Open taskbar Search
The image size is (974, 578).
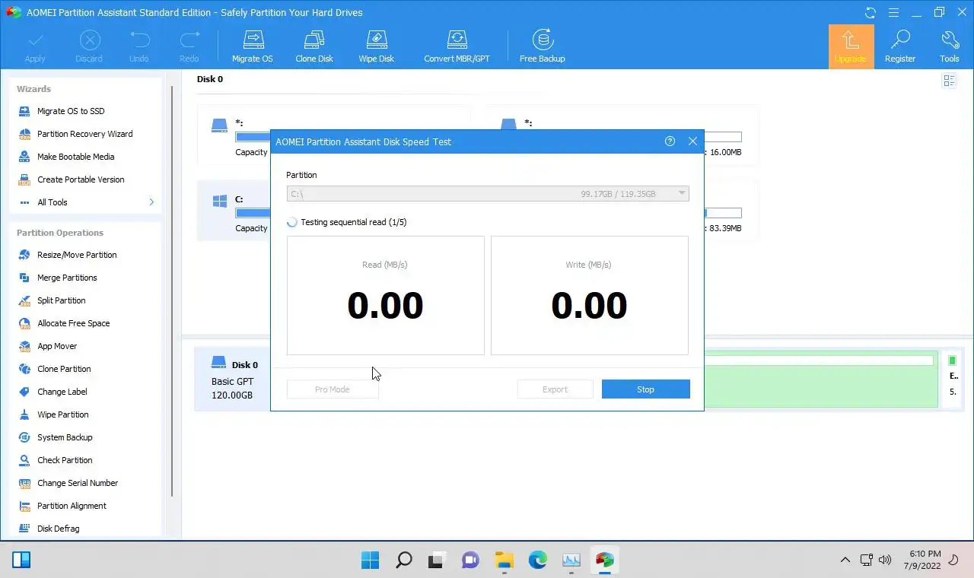[x=404, y=561]
